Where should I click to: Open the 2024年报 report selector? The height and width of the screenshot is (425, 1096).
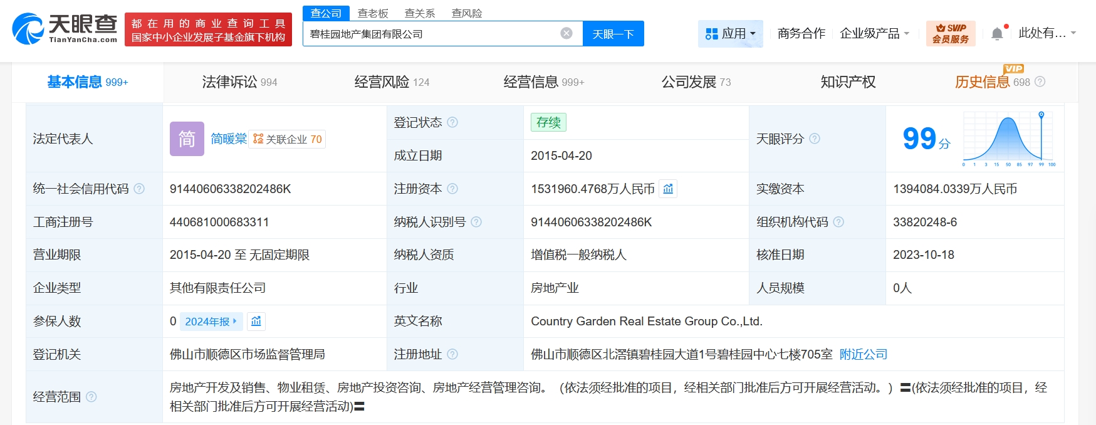point(211,322)
